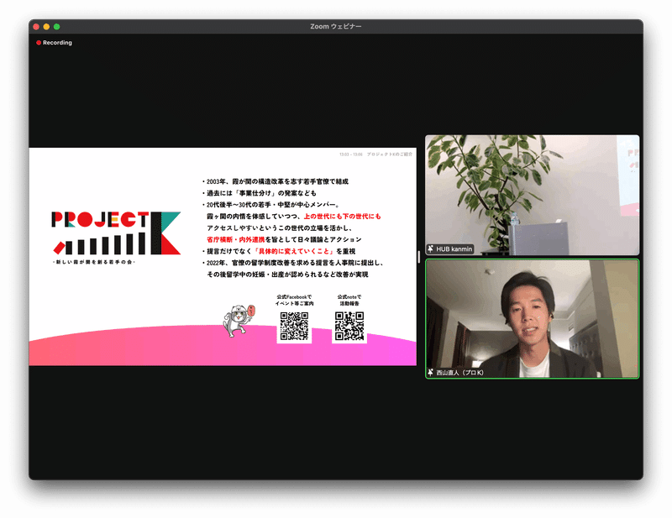Image resolution: width=672 pixels, height=518 pixels.
Task: Click the 公式note QR code on the slide
Action: [349, 326]
